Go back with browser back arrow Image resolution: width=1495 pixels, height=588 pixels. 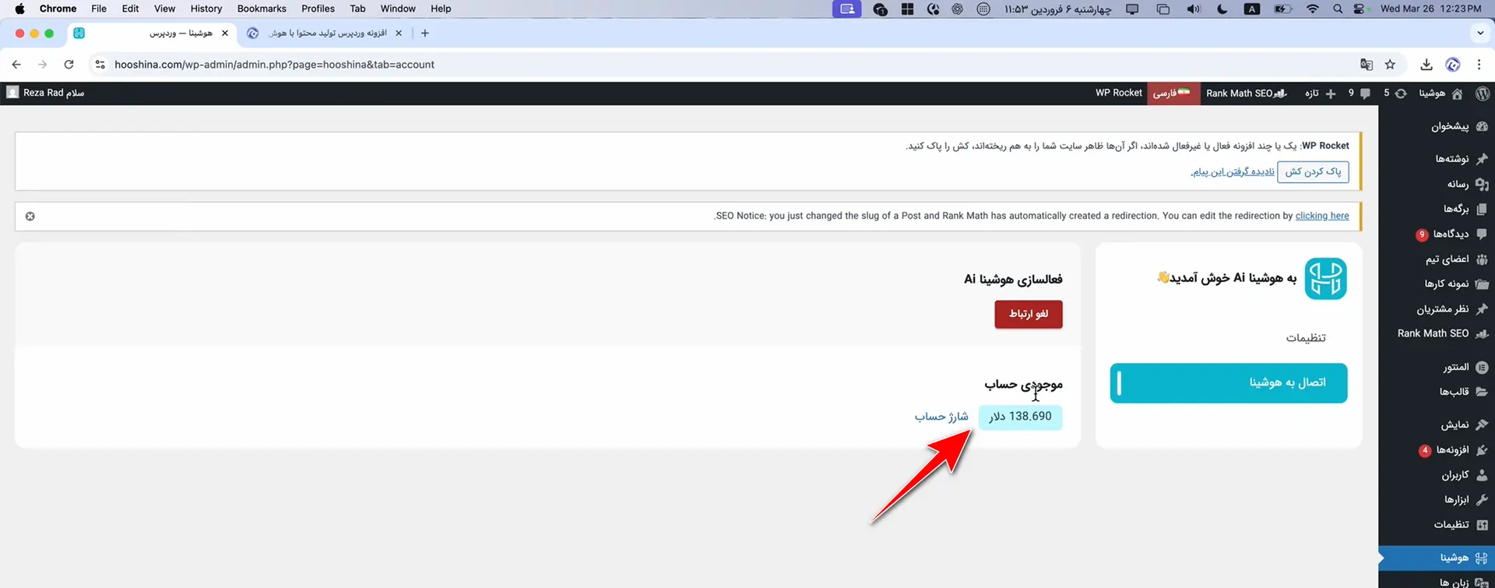point(16,65)
